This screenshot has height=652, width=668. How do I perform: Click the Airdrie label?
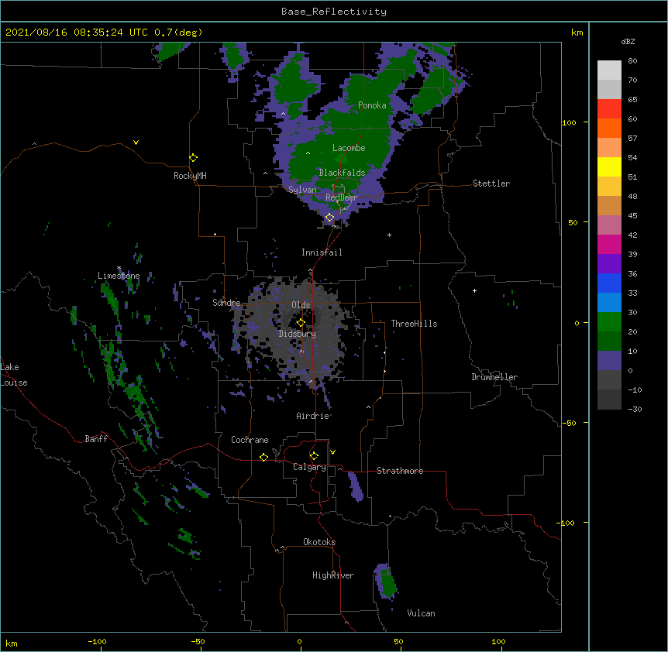[x=313, y=416]
